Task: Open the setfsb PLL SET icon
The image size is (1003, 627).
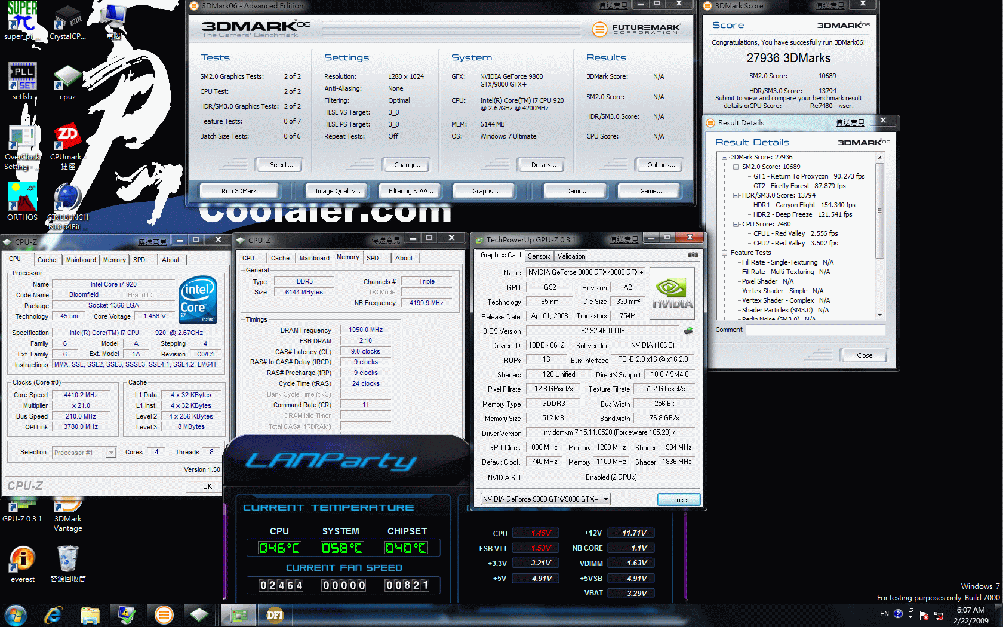Action: (22, 81)
